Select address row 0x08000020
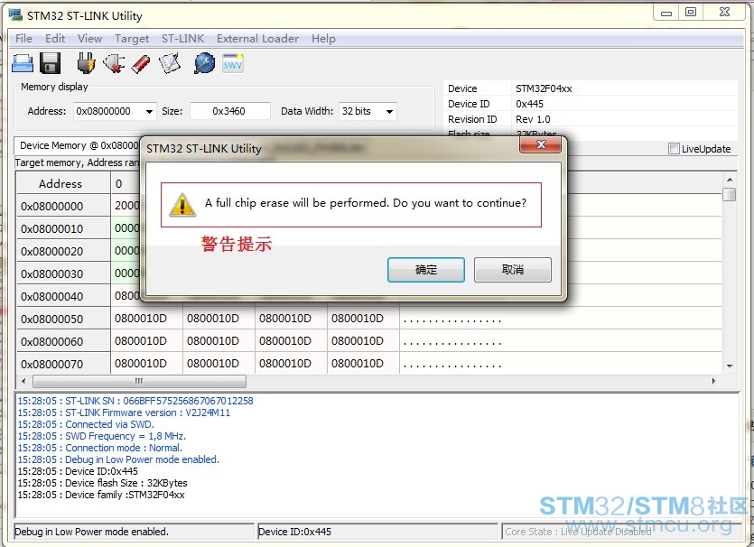This screenshot has width=754, height=547. (63, 251)
